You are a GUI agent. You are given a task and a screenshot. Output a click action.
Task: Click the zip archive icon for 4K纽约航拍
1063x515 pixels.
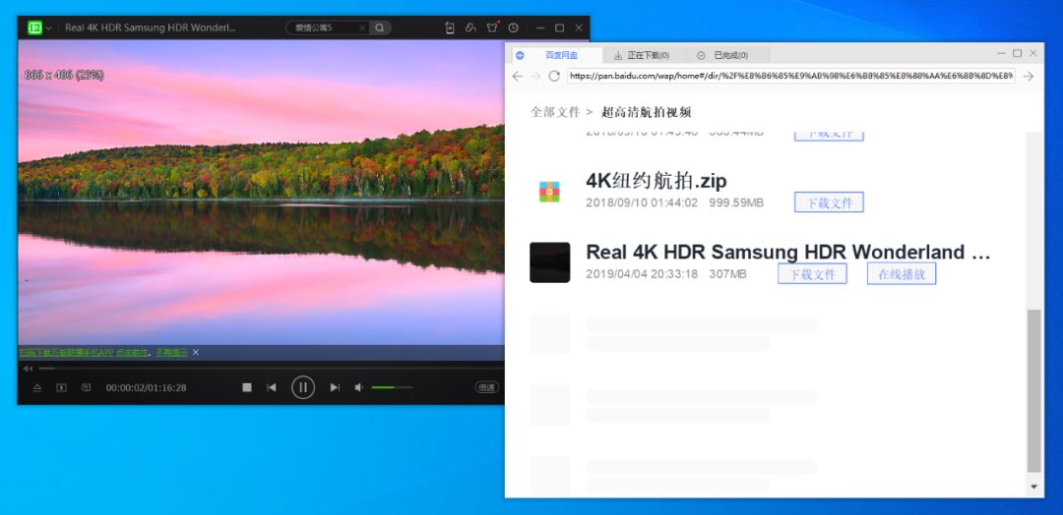tap(549, 192)
